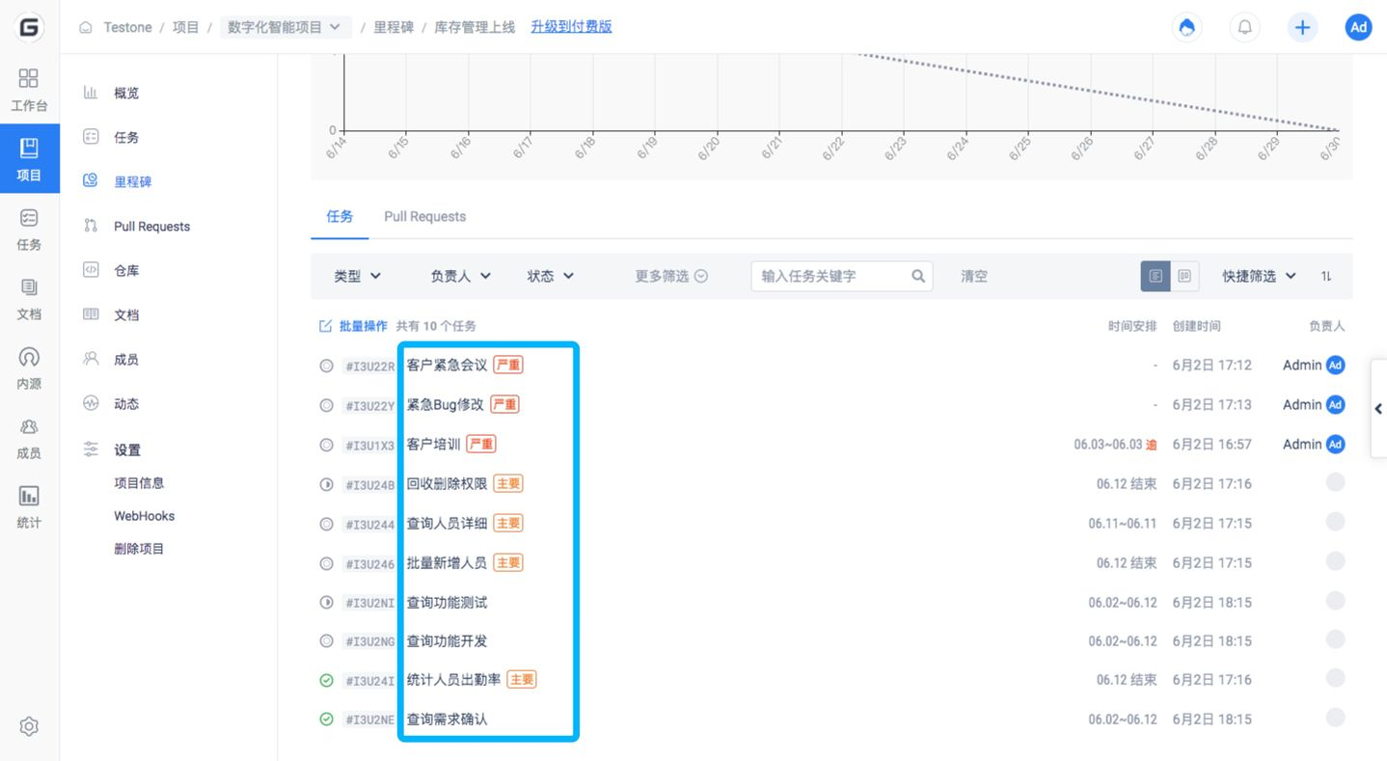
Task: Click the sort icon beside 快捷筛选
Action: [1326, 276]
